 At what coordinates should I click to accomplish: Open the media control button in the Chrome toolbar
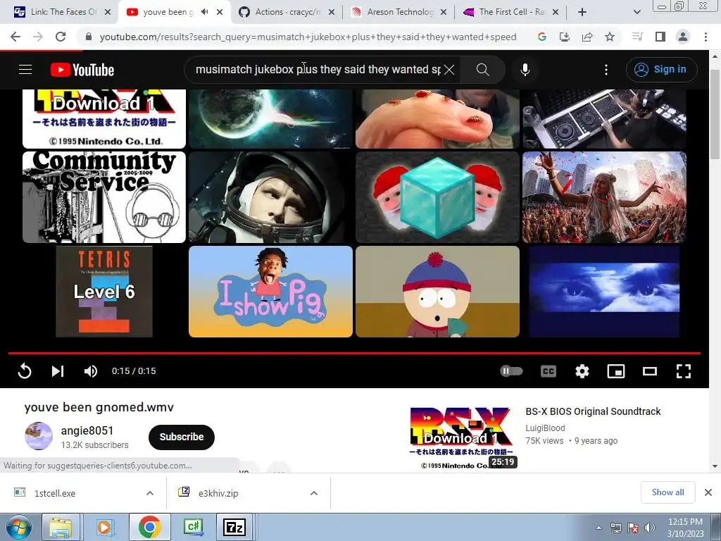click(x=637, y=37)
